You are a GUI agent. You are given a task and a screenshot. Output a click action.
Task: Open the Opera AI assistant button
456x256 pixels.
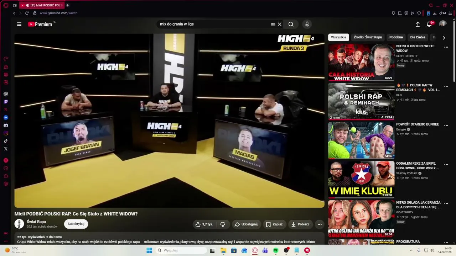[443, 13]
